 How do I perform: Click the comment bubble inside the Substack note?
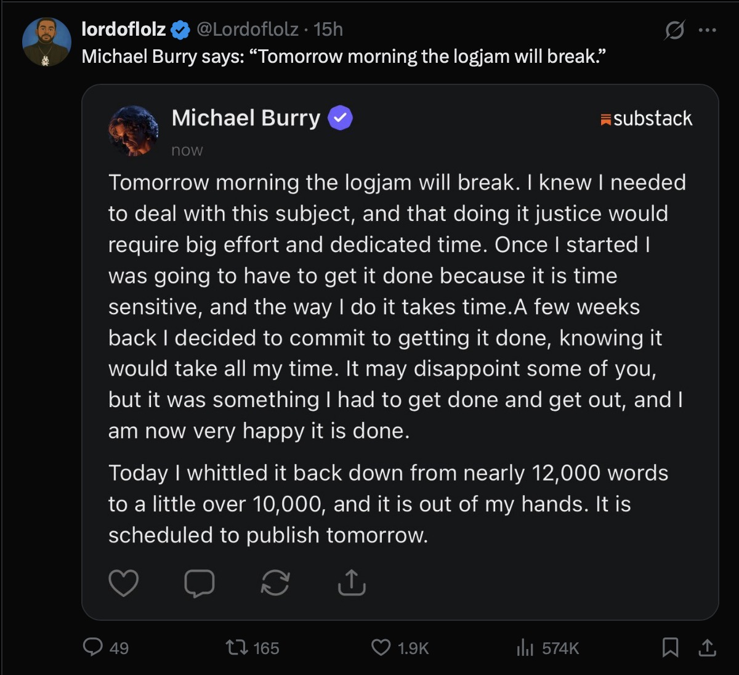point(200,583)
